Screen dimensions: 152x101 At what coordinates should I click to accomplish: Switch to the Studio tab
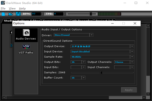pos(9,21)
